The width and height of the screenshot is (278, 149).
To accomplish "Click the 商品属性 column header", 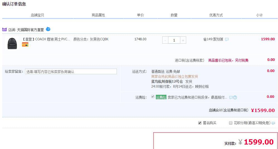I will pos(99,15).
